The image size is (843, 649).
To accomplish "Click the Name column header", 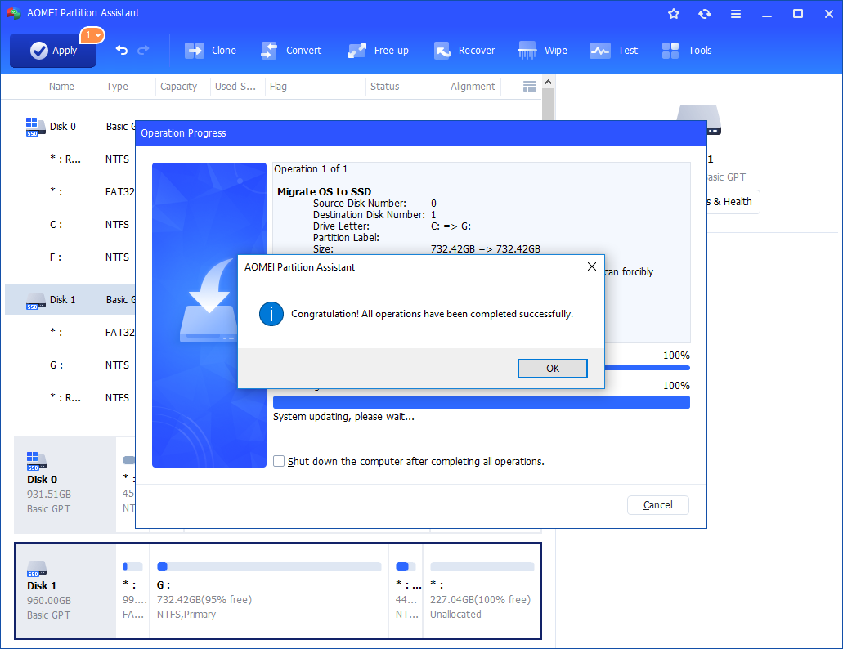I will tap(61, 87).
